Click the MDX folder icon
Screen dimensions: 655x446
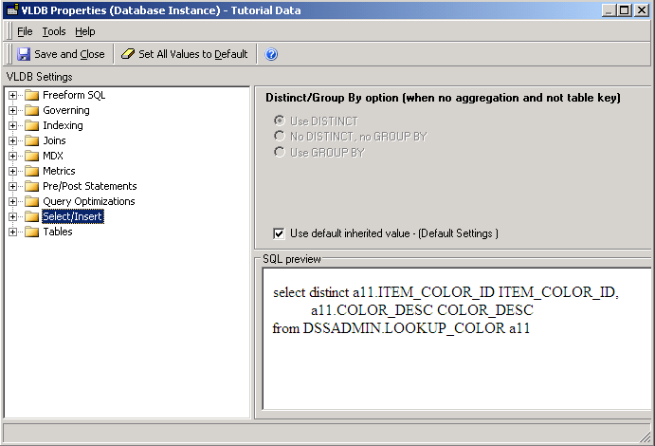[32, 156]
